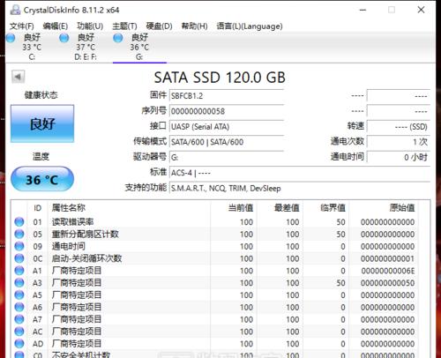
Task: Click the status icon of row AD
Action: click(x=19, y=344)
